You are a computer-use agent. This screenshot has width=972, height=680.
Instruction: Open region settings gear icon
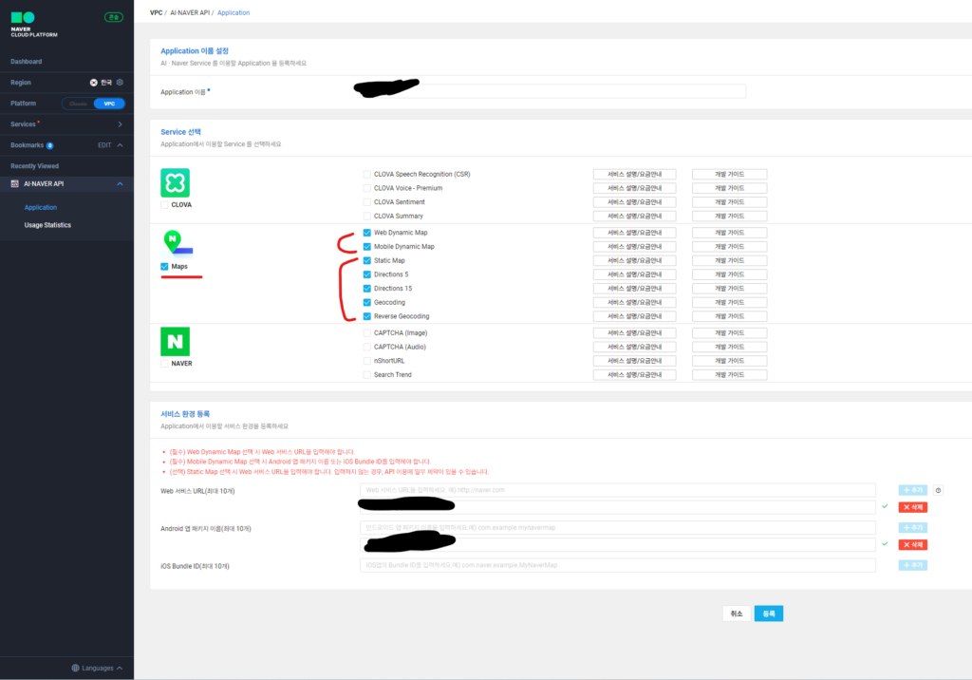point(120,83)
